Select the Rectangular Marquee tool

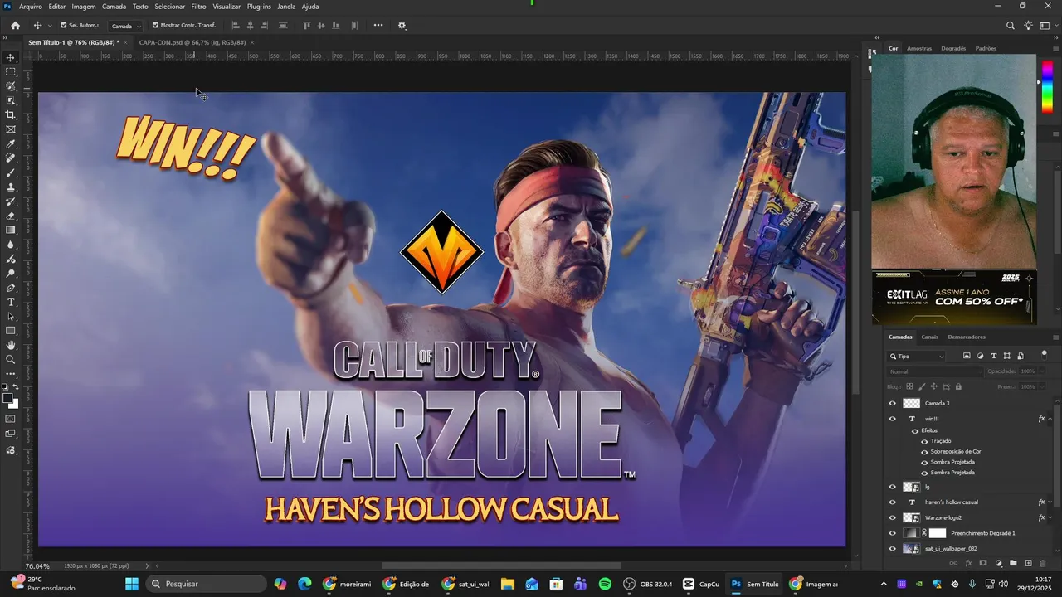point(11,72)
